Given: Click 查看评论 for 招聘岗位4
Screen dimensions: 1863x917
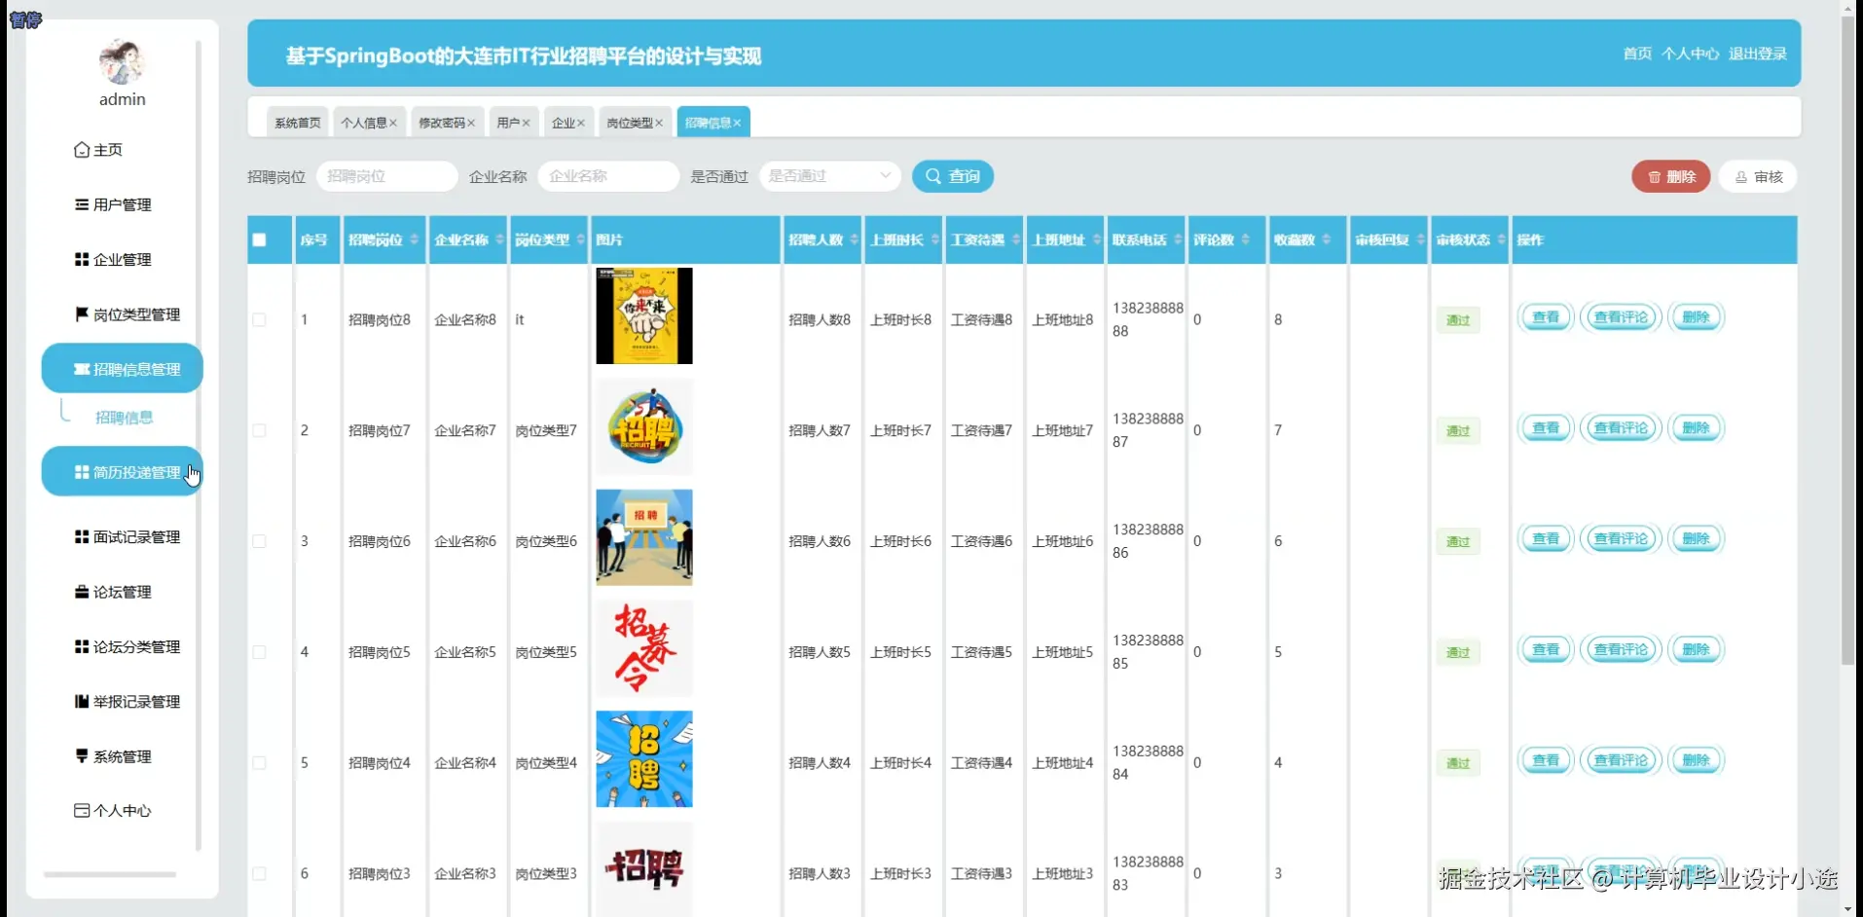Looking at the screenshot, I should pos(1621,761).
